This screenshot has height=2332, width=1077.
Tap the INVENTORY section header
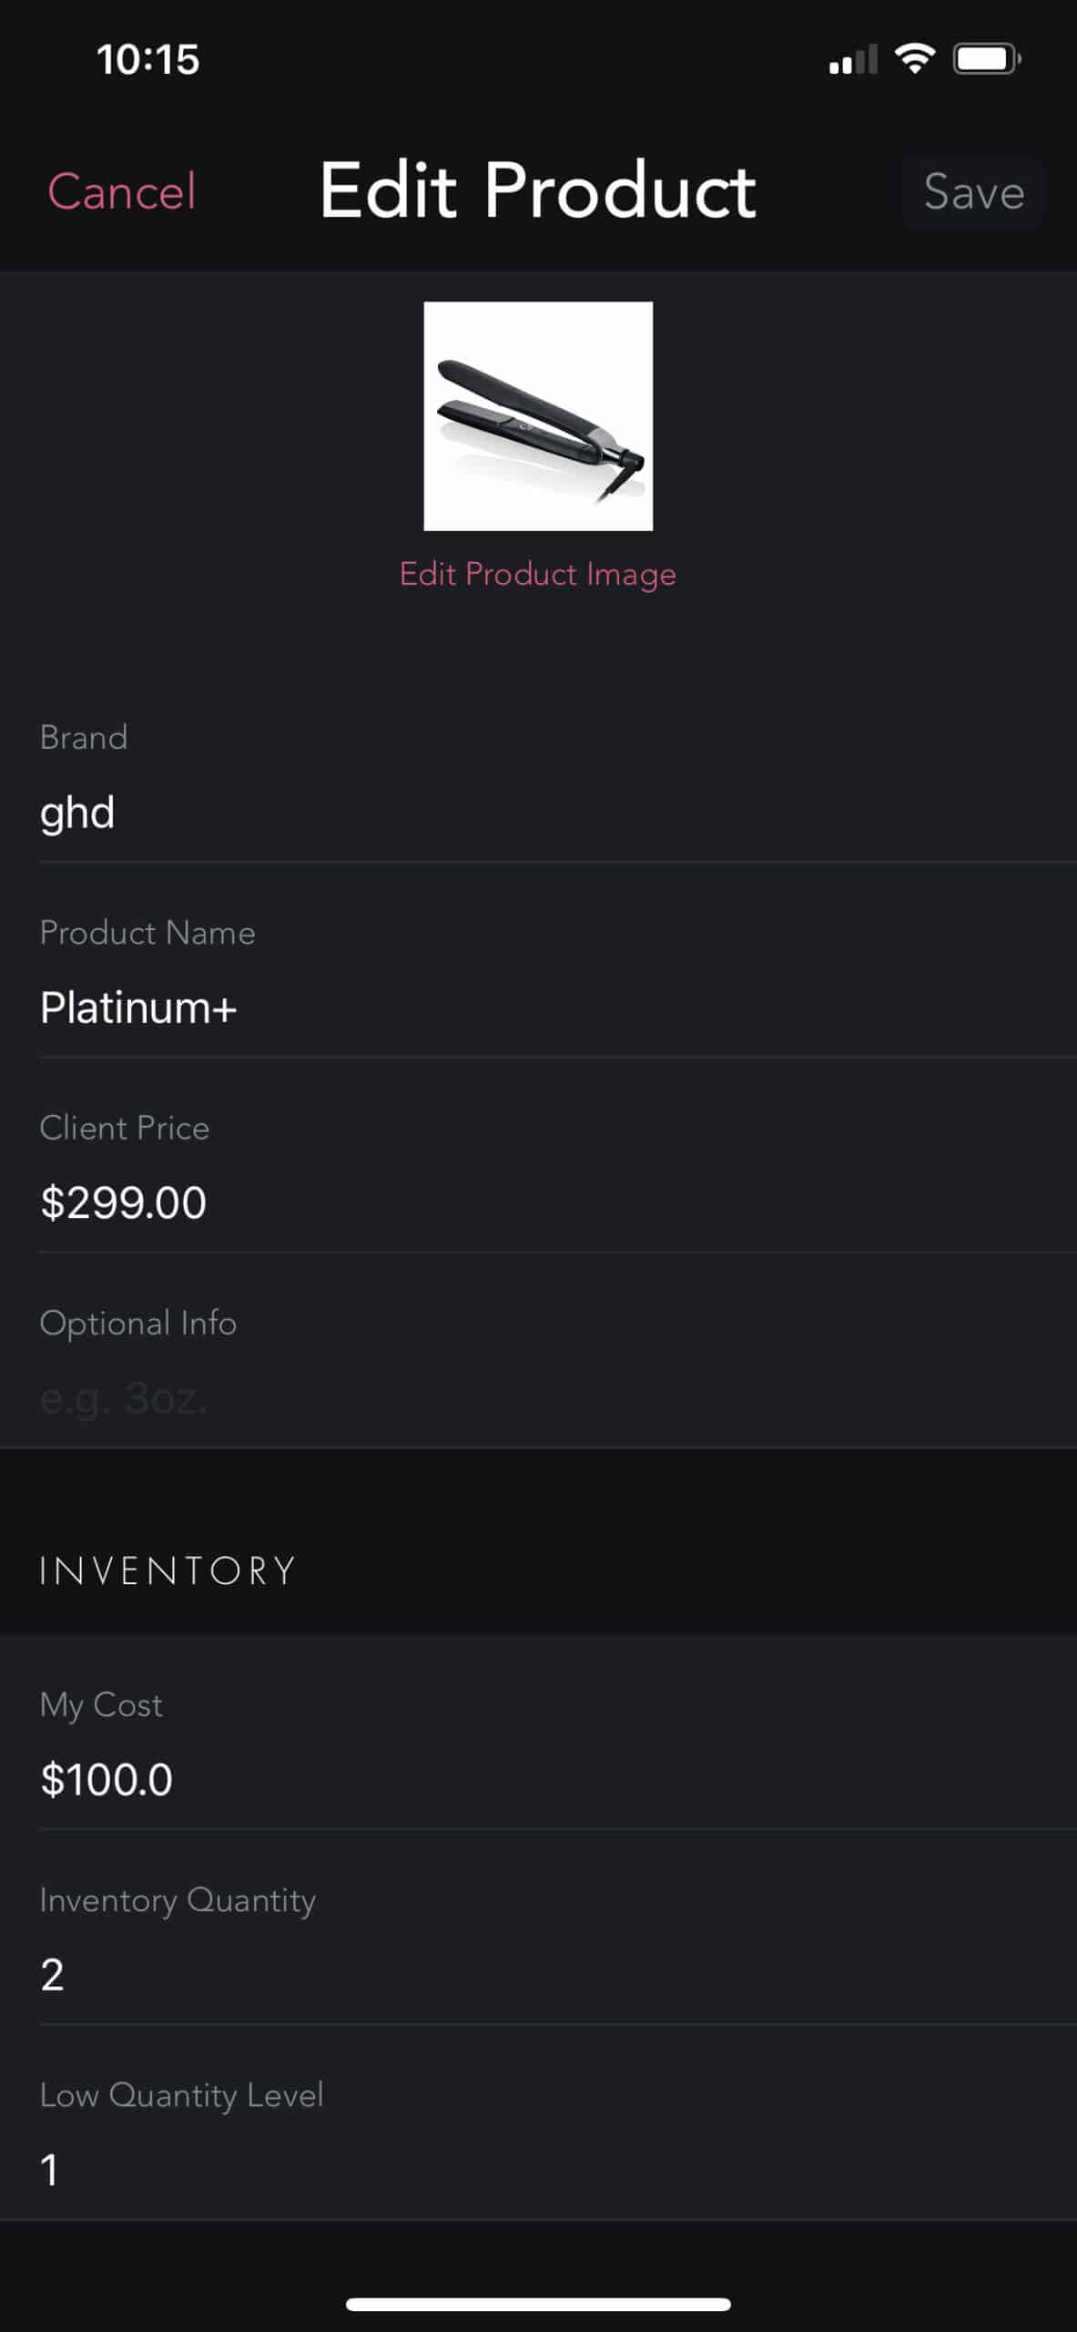coord(168,1571)
